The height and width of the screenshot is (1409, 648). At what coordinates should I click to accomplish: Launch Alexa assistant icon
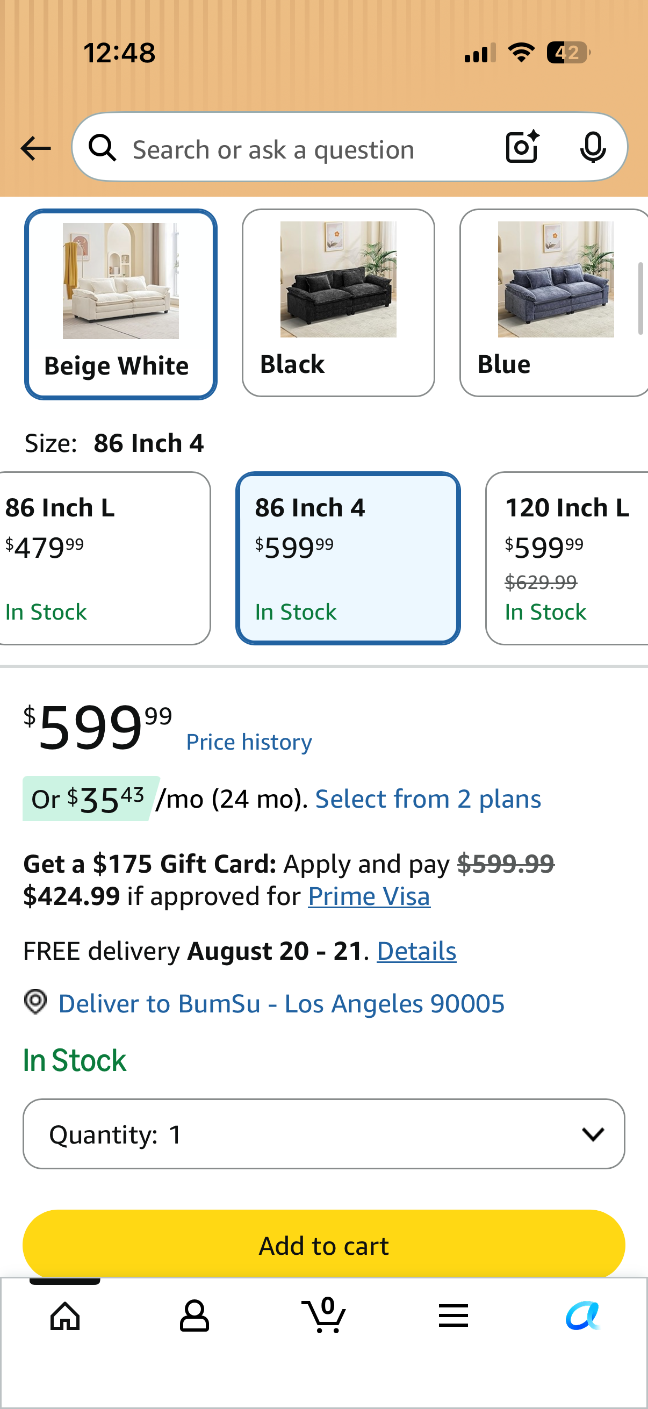(x=583, y=1315)
